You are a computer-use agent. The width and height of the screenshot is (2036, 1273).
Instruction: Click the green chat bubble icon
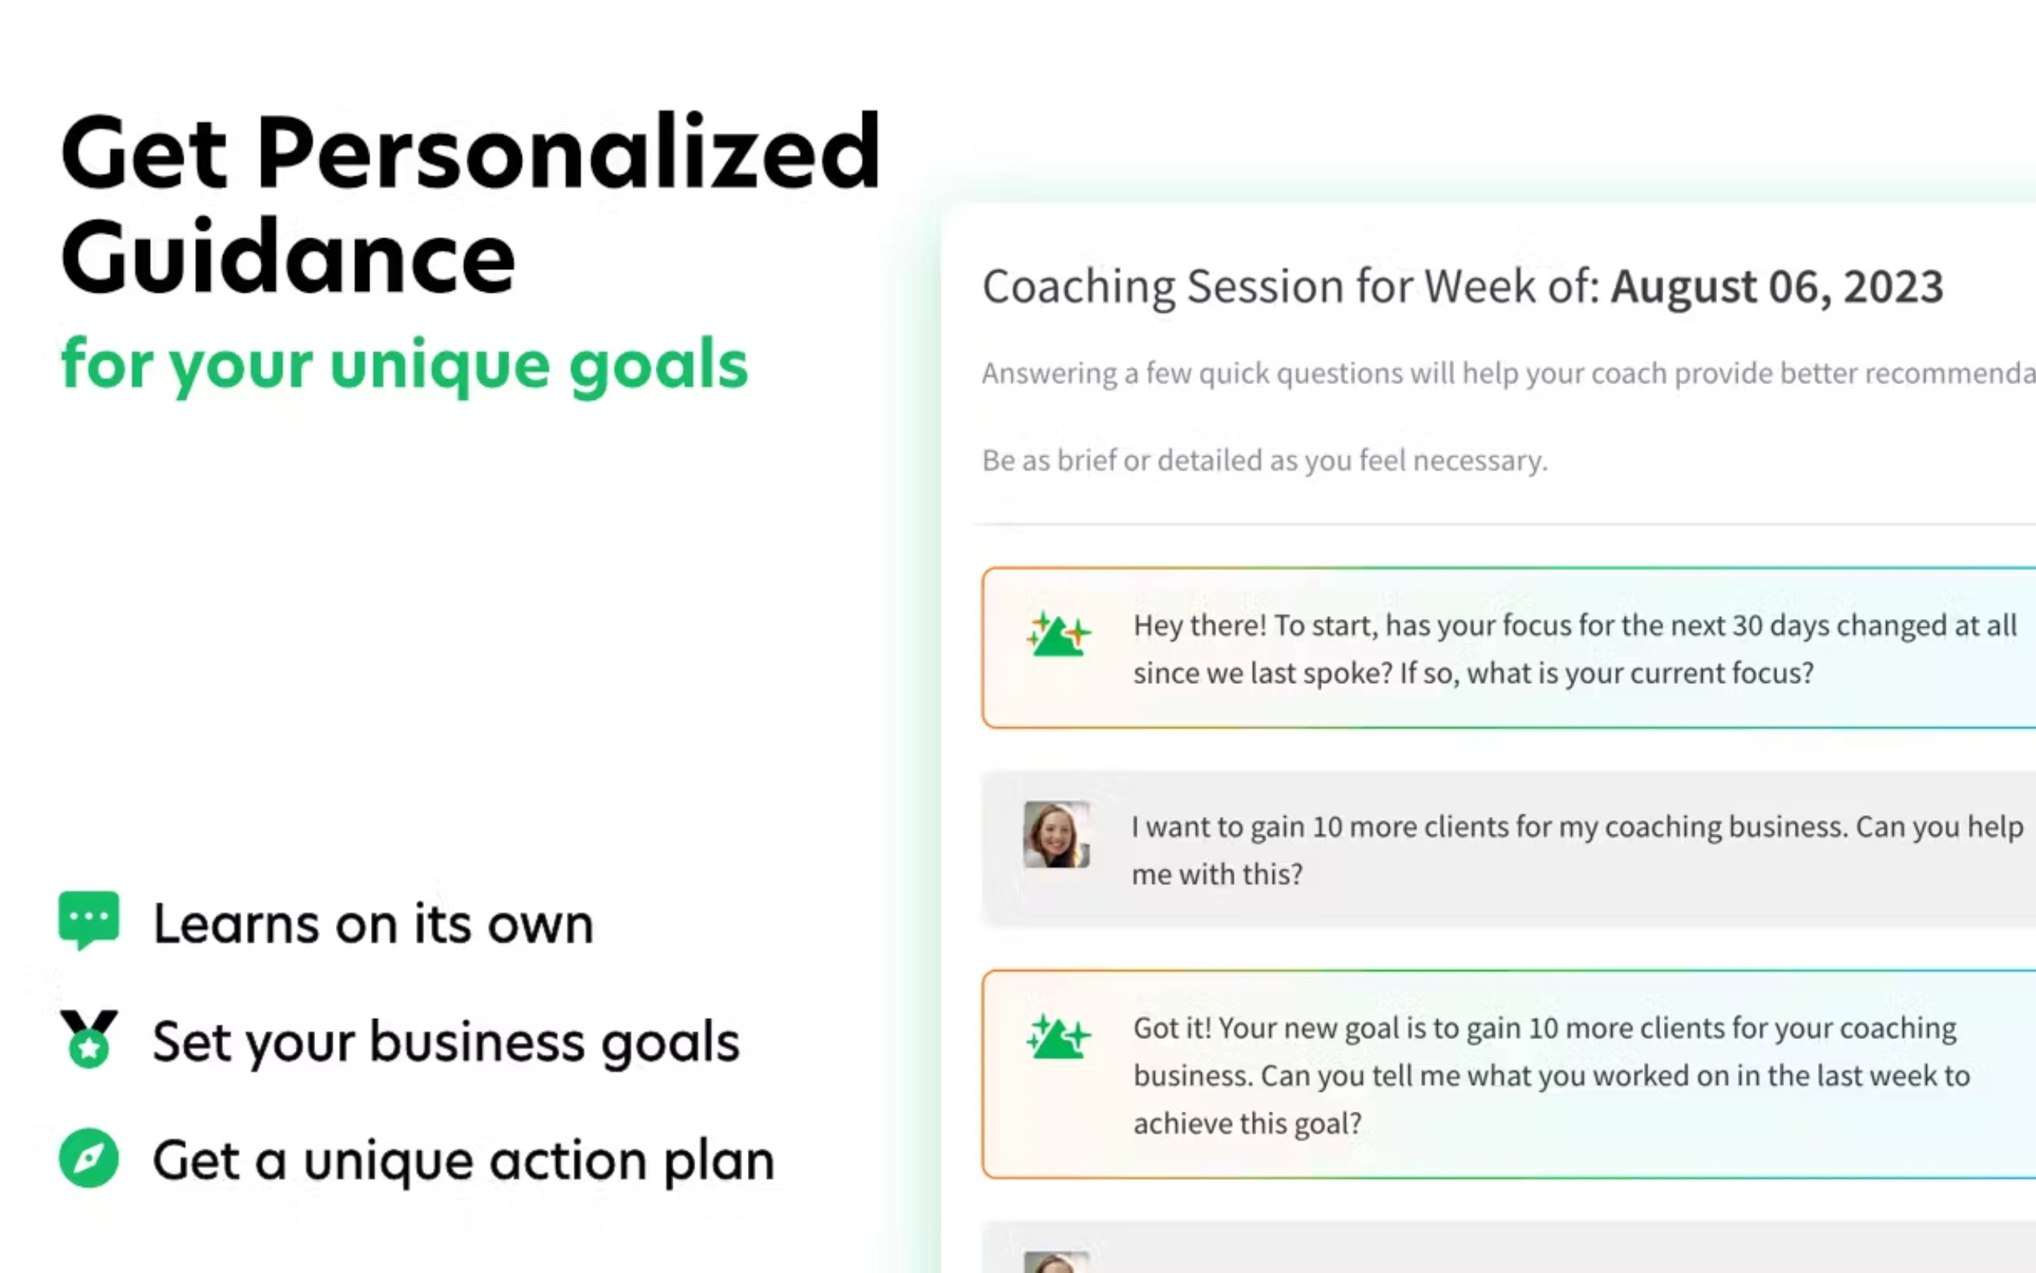[x=88, y=919]
